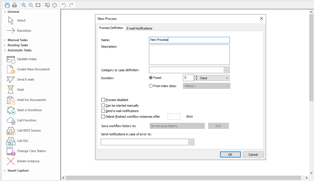Image resolution: width=314 pixels, height=181 pixels.
Task: Click the Zoom In magnifier icon
Action: pos(24,5)
